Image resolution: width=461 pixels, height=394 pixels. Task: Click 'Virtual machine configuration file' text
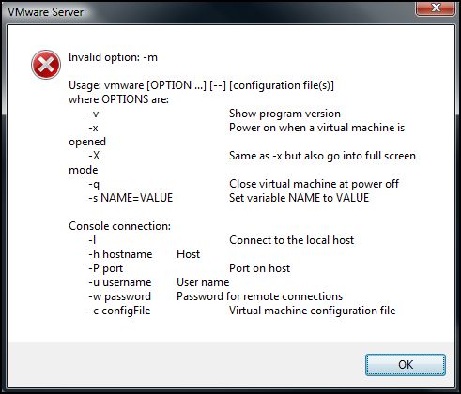[x=313, y=311]
